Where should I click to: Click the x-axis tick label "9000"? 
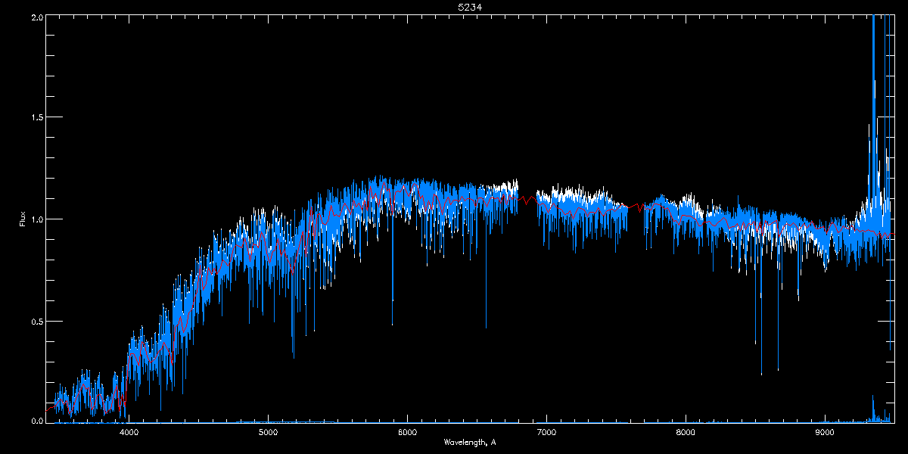(825, 433)
